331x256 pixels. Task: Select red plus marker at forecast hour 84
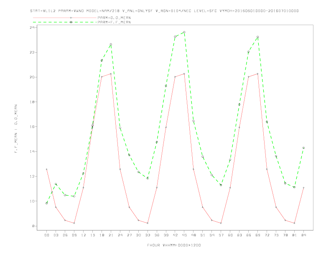point(303,187)
